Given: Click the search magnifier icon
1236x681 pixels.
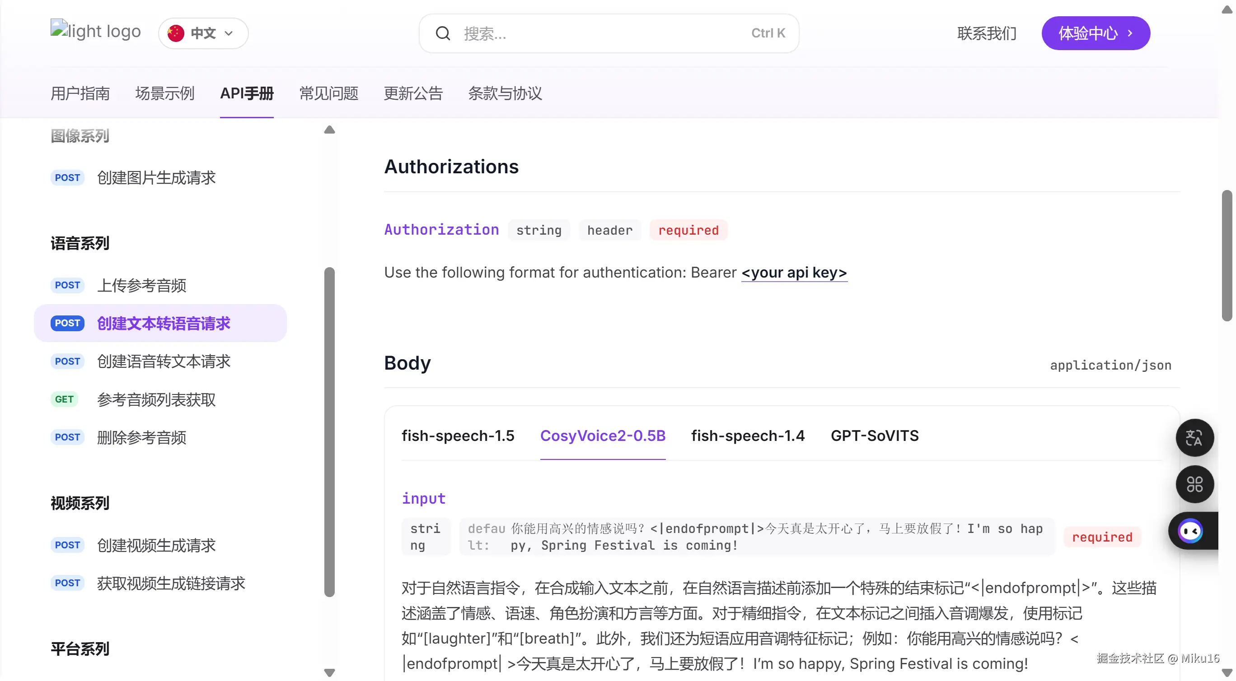Looking at the screenshot, I should [442, 33].
